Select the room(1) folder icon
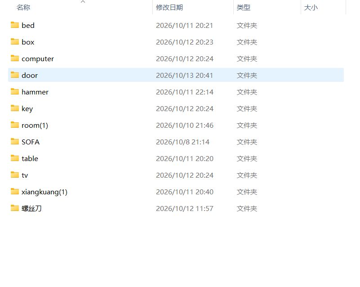 pos(15,125)
